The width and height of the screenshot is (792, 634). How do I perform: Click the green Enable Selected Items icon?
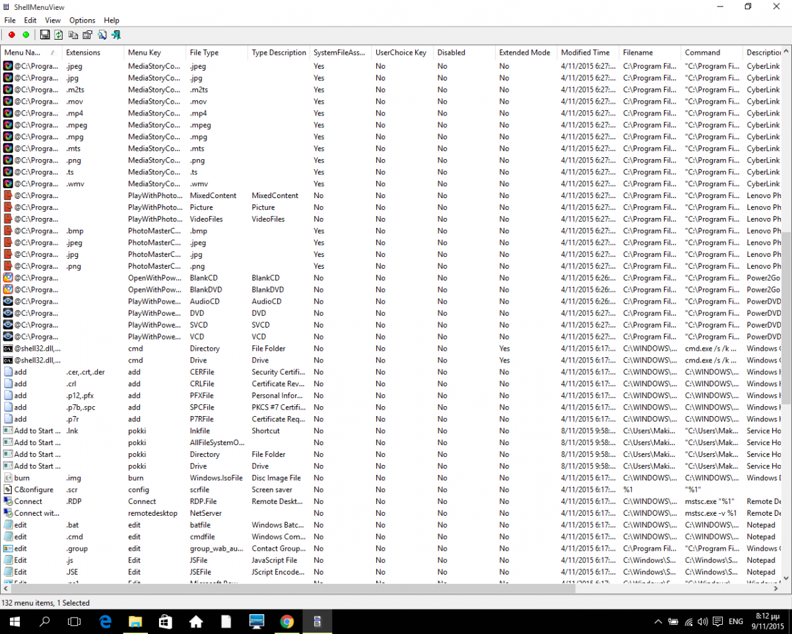click(26, 35)
